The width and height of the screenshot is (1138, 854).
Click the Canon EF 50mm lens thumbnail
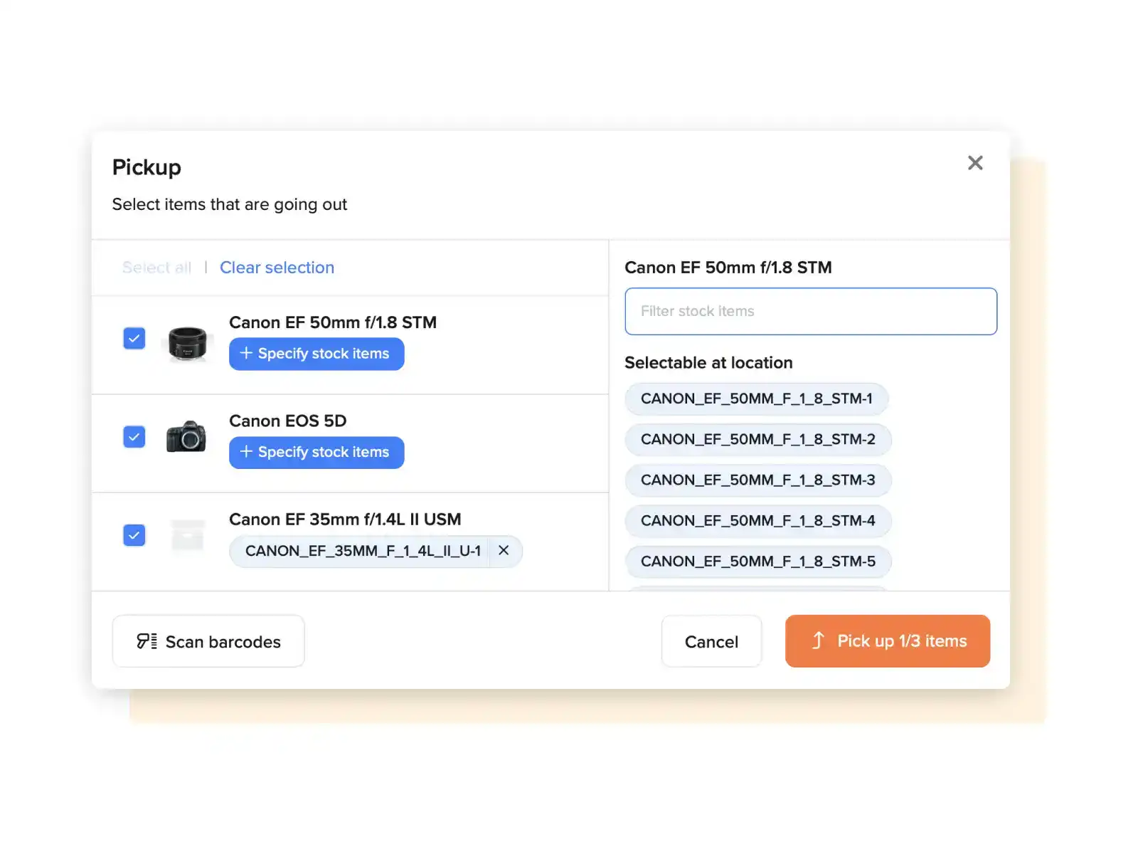(187, 343)
